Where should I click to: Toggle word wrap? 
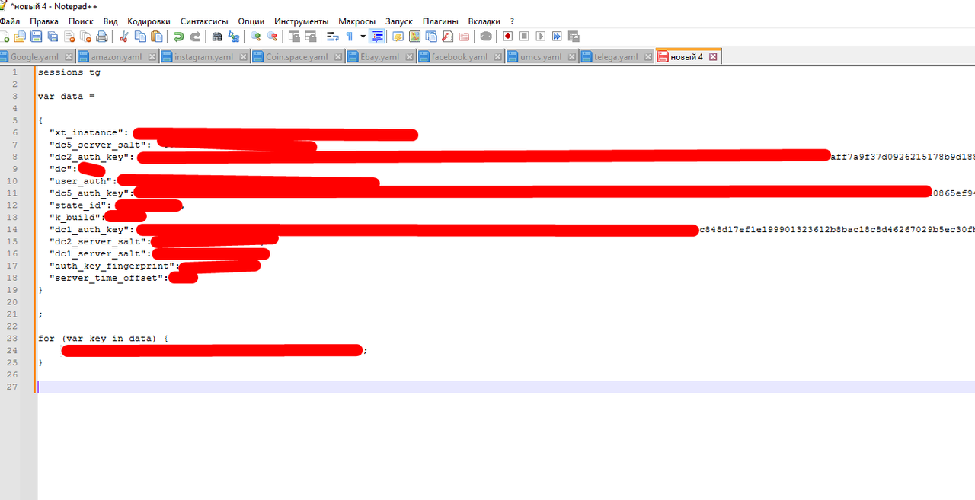[x=332, y=36]
